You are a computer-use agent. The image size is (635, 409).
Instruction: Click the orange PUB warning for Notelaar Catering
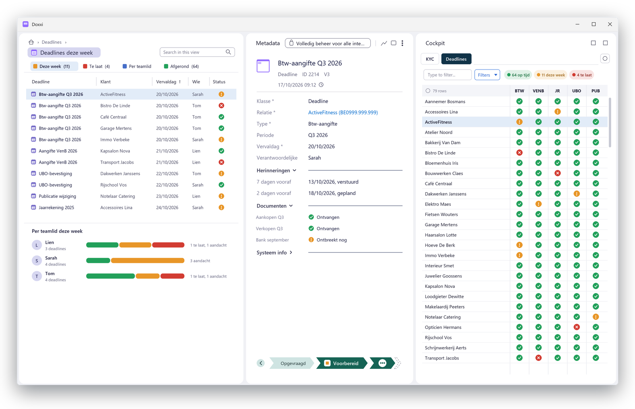point(596,317)
